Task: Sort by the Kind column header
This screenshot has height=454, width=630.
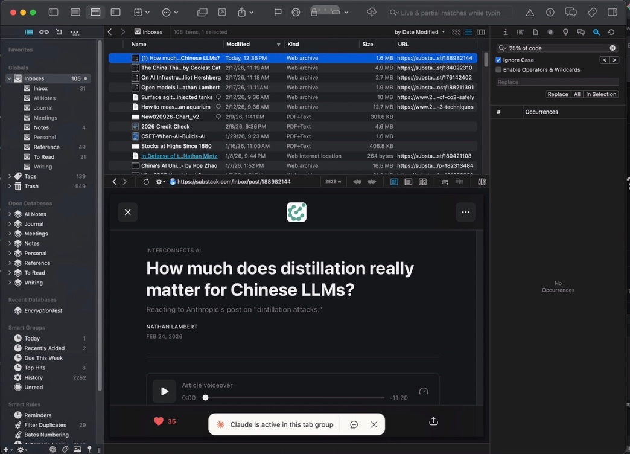Action: 293,45
